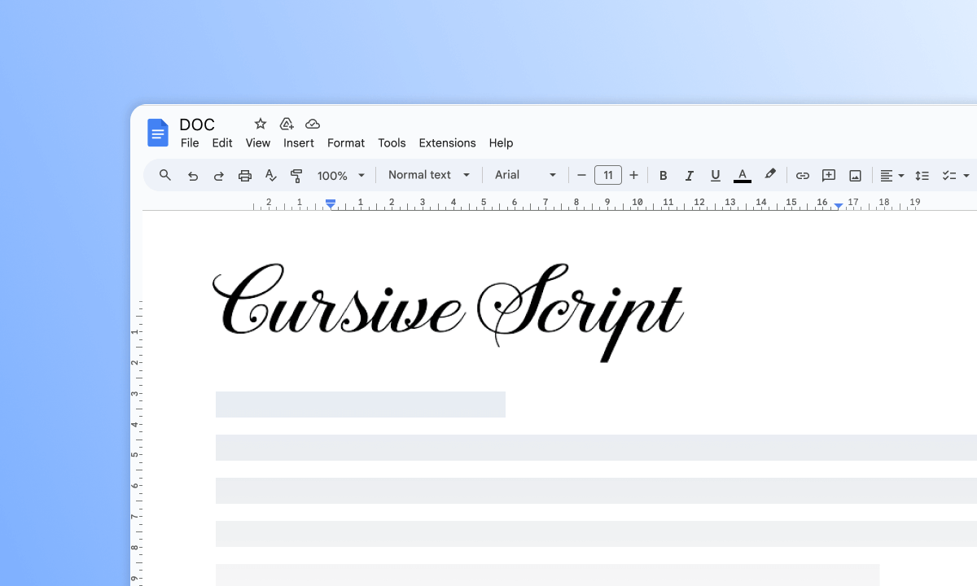Toggle italic formatting
This screenshot has width=977, height=586.
689,175
